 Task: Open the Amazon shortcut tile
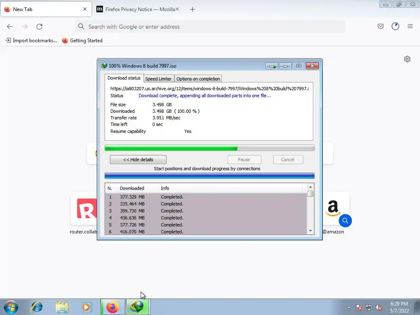[x=333, y=209]
